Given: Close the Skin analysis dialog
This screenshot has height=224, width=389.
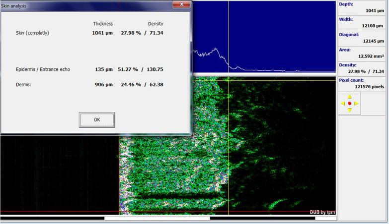Looking at the screenshot, I should [180, 4].
